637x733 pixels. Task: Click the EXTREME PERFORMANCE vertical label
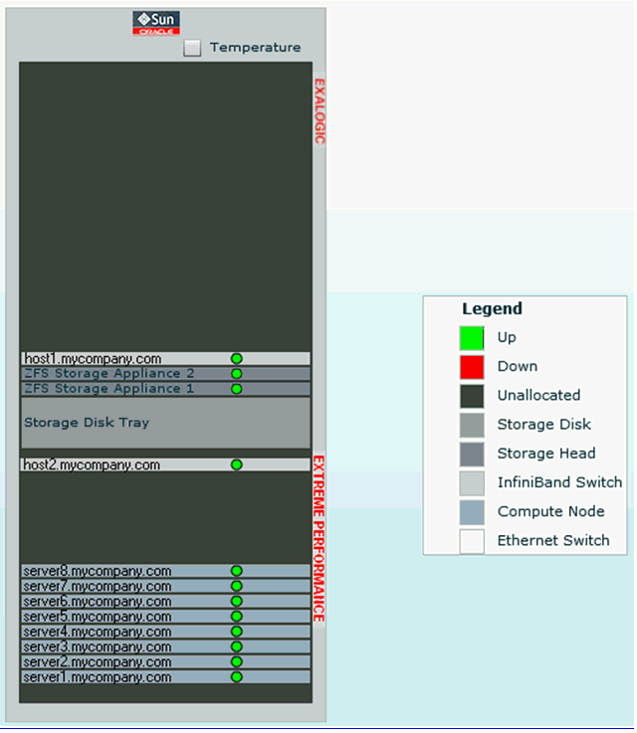[x=318, y=538]
